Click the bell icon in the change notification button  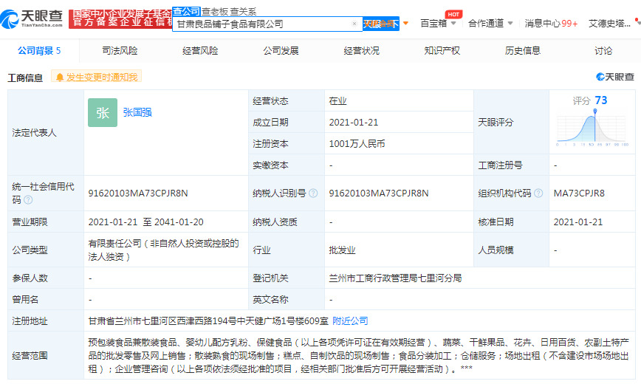(60, 77)
